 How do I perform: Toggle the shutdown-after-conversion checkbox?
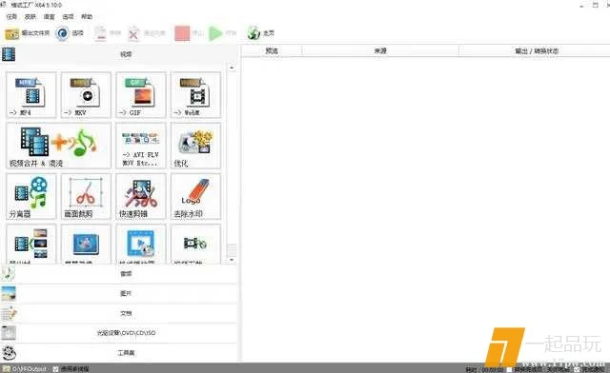point(509,369)
